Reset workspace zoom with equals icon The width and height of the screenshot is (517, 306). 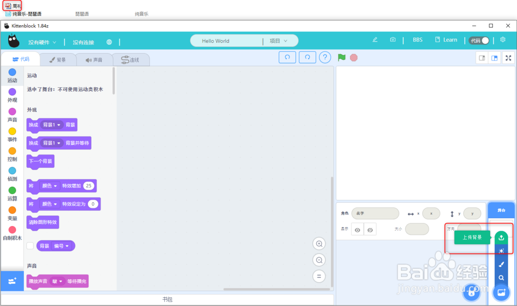[319, 277]
